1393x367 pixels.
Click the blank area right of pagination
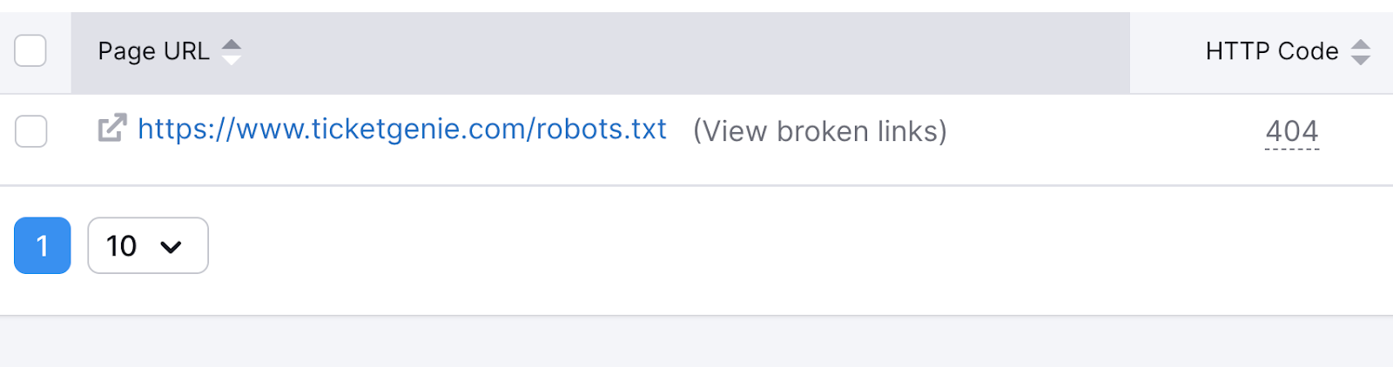(784, 248)
